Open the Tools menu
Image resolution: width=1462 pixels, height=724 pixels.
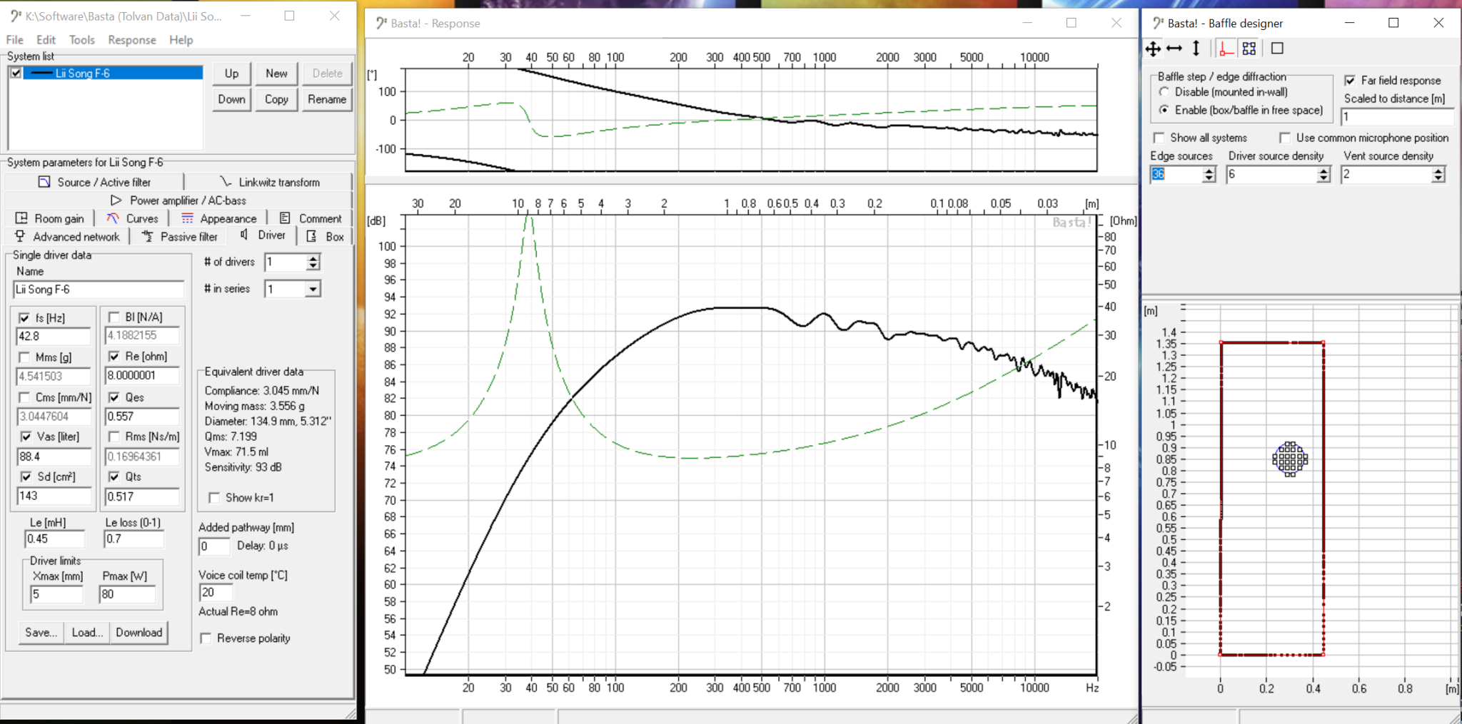(82, 40)
